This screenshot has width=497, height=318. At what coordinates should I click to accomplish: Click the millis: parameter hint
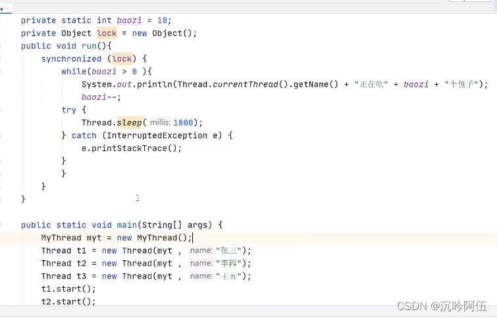point(160,122)
